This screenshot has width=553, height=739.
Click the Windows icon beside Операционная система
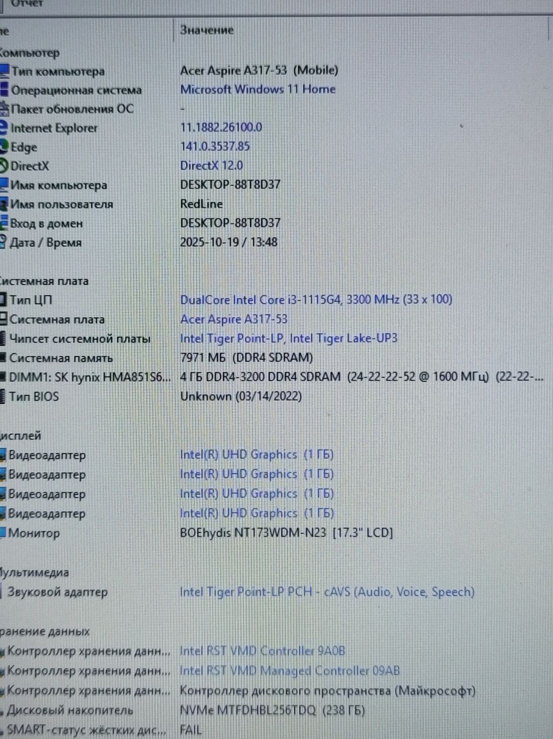(4, 90)
